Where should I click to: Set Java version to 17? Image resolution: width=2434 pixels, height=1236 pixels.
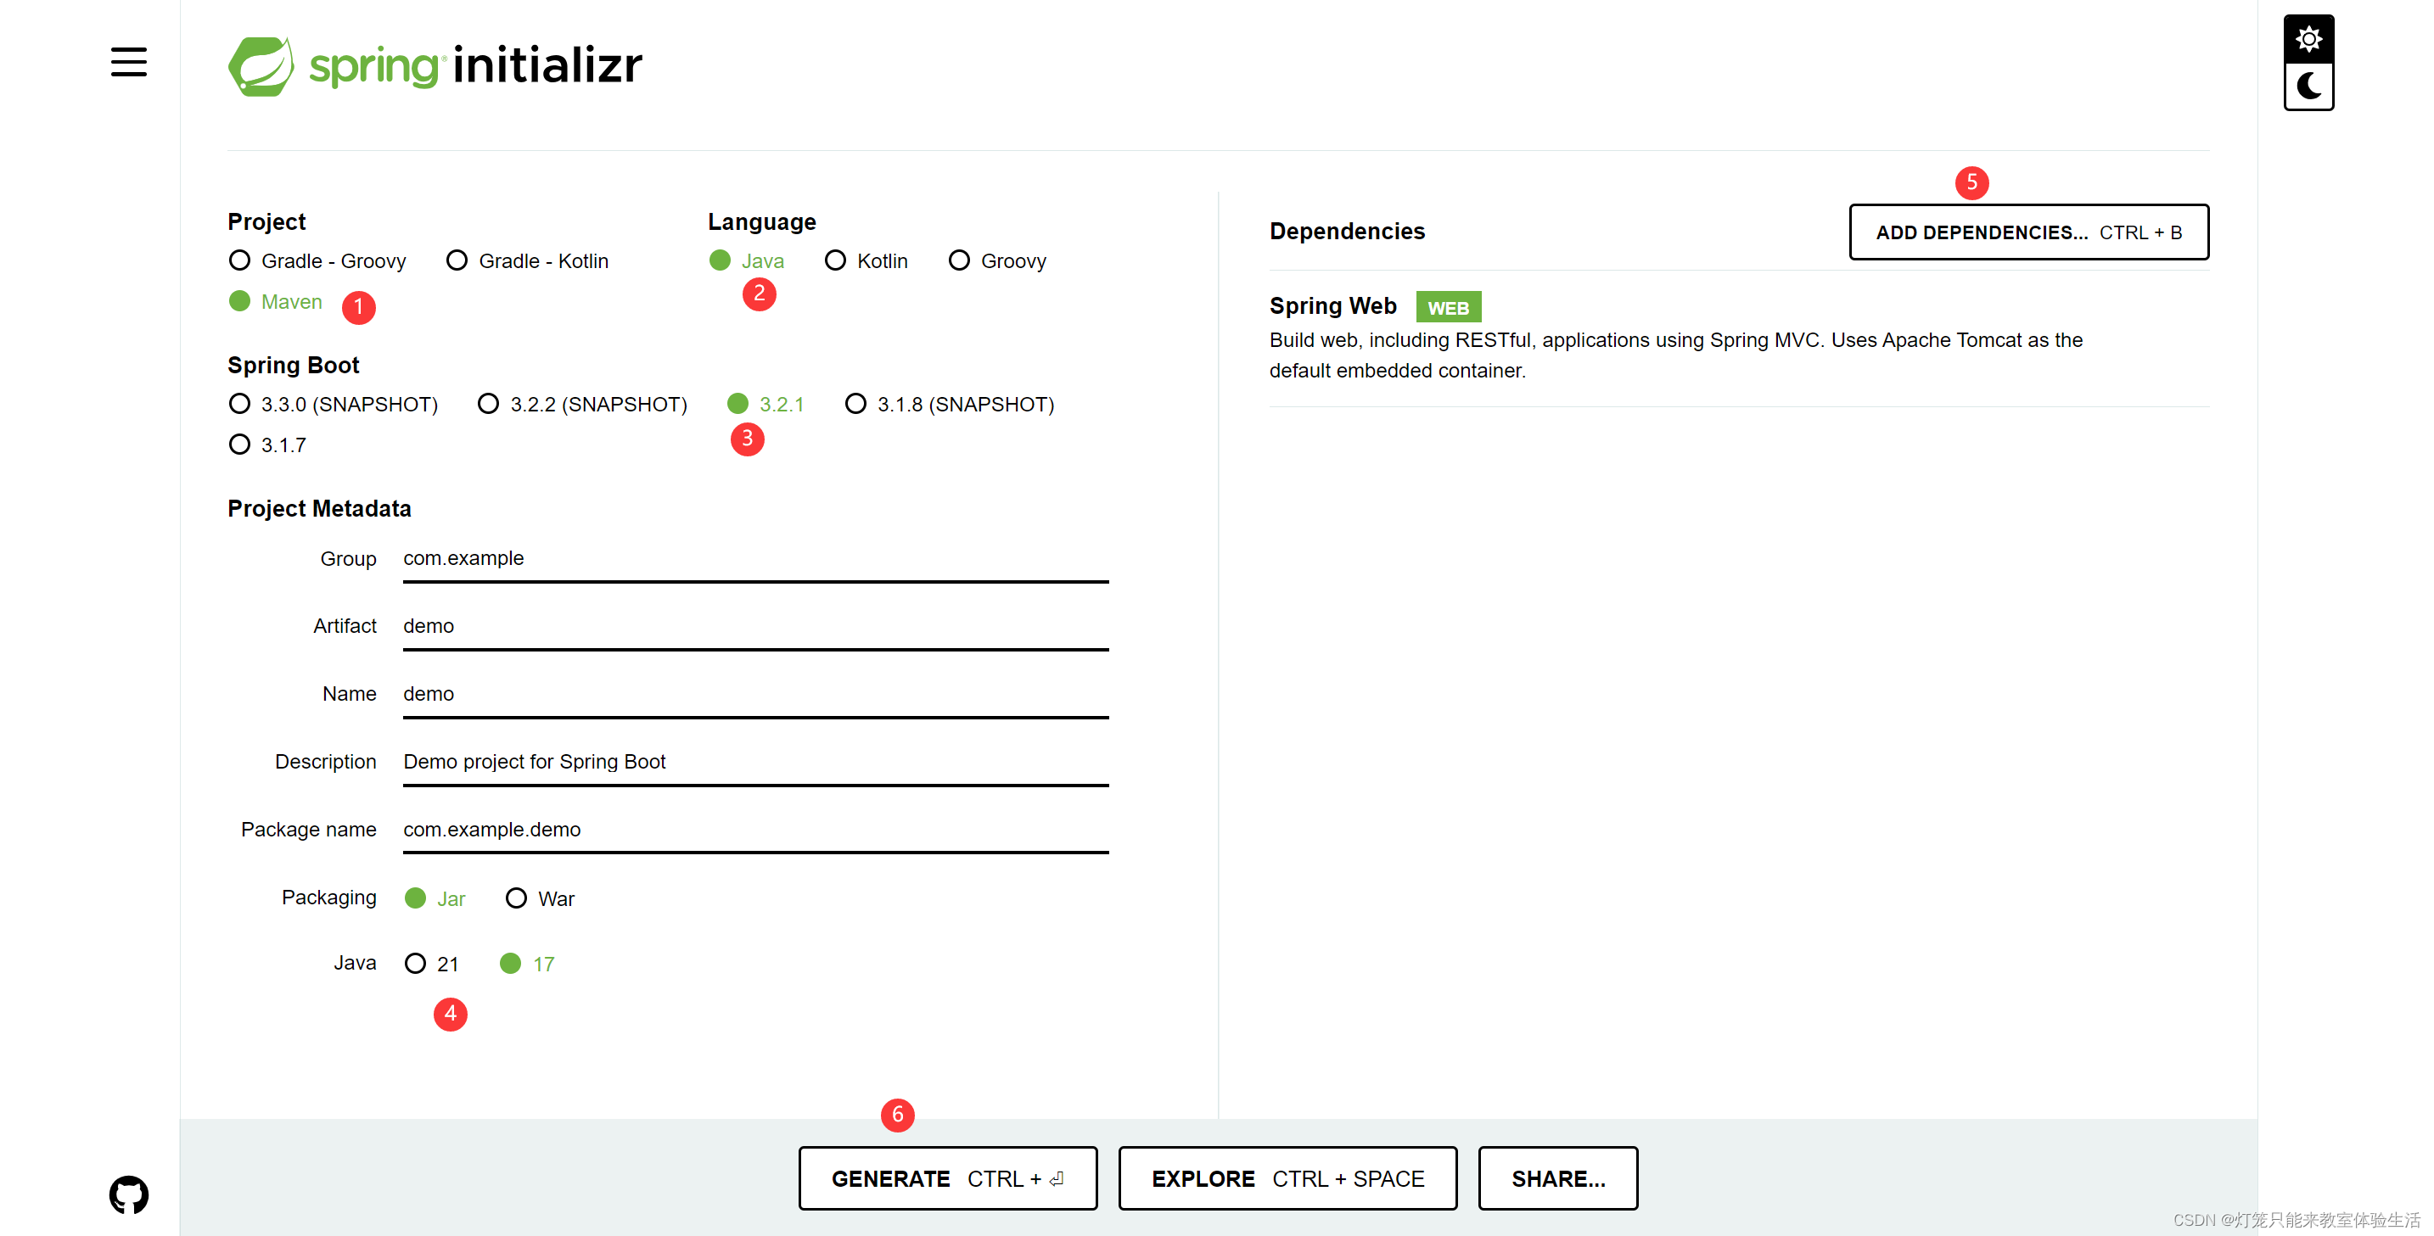tap(527, 964)
